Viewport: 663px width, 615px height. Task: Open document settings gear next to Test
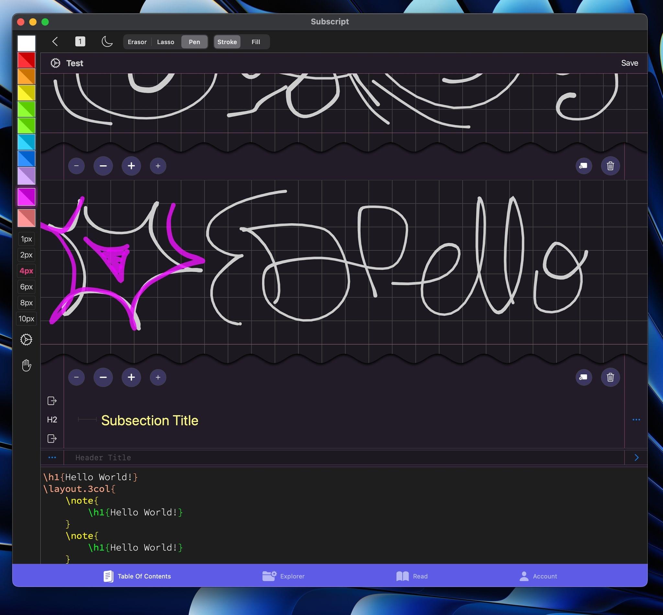pos(55,63)
